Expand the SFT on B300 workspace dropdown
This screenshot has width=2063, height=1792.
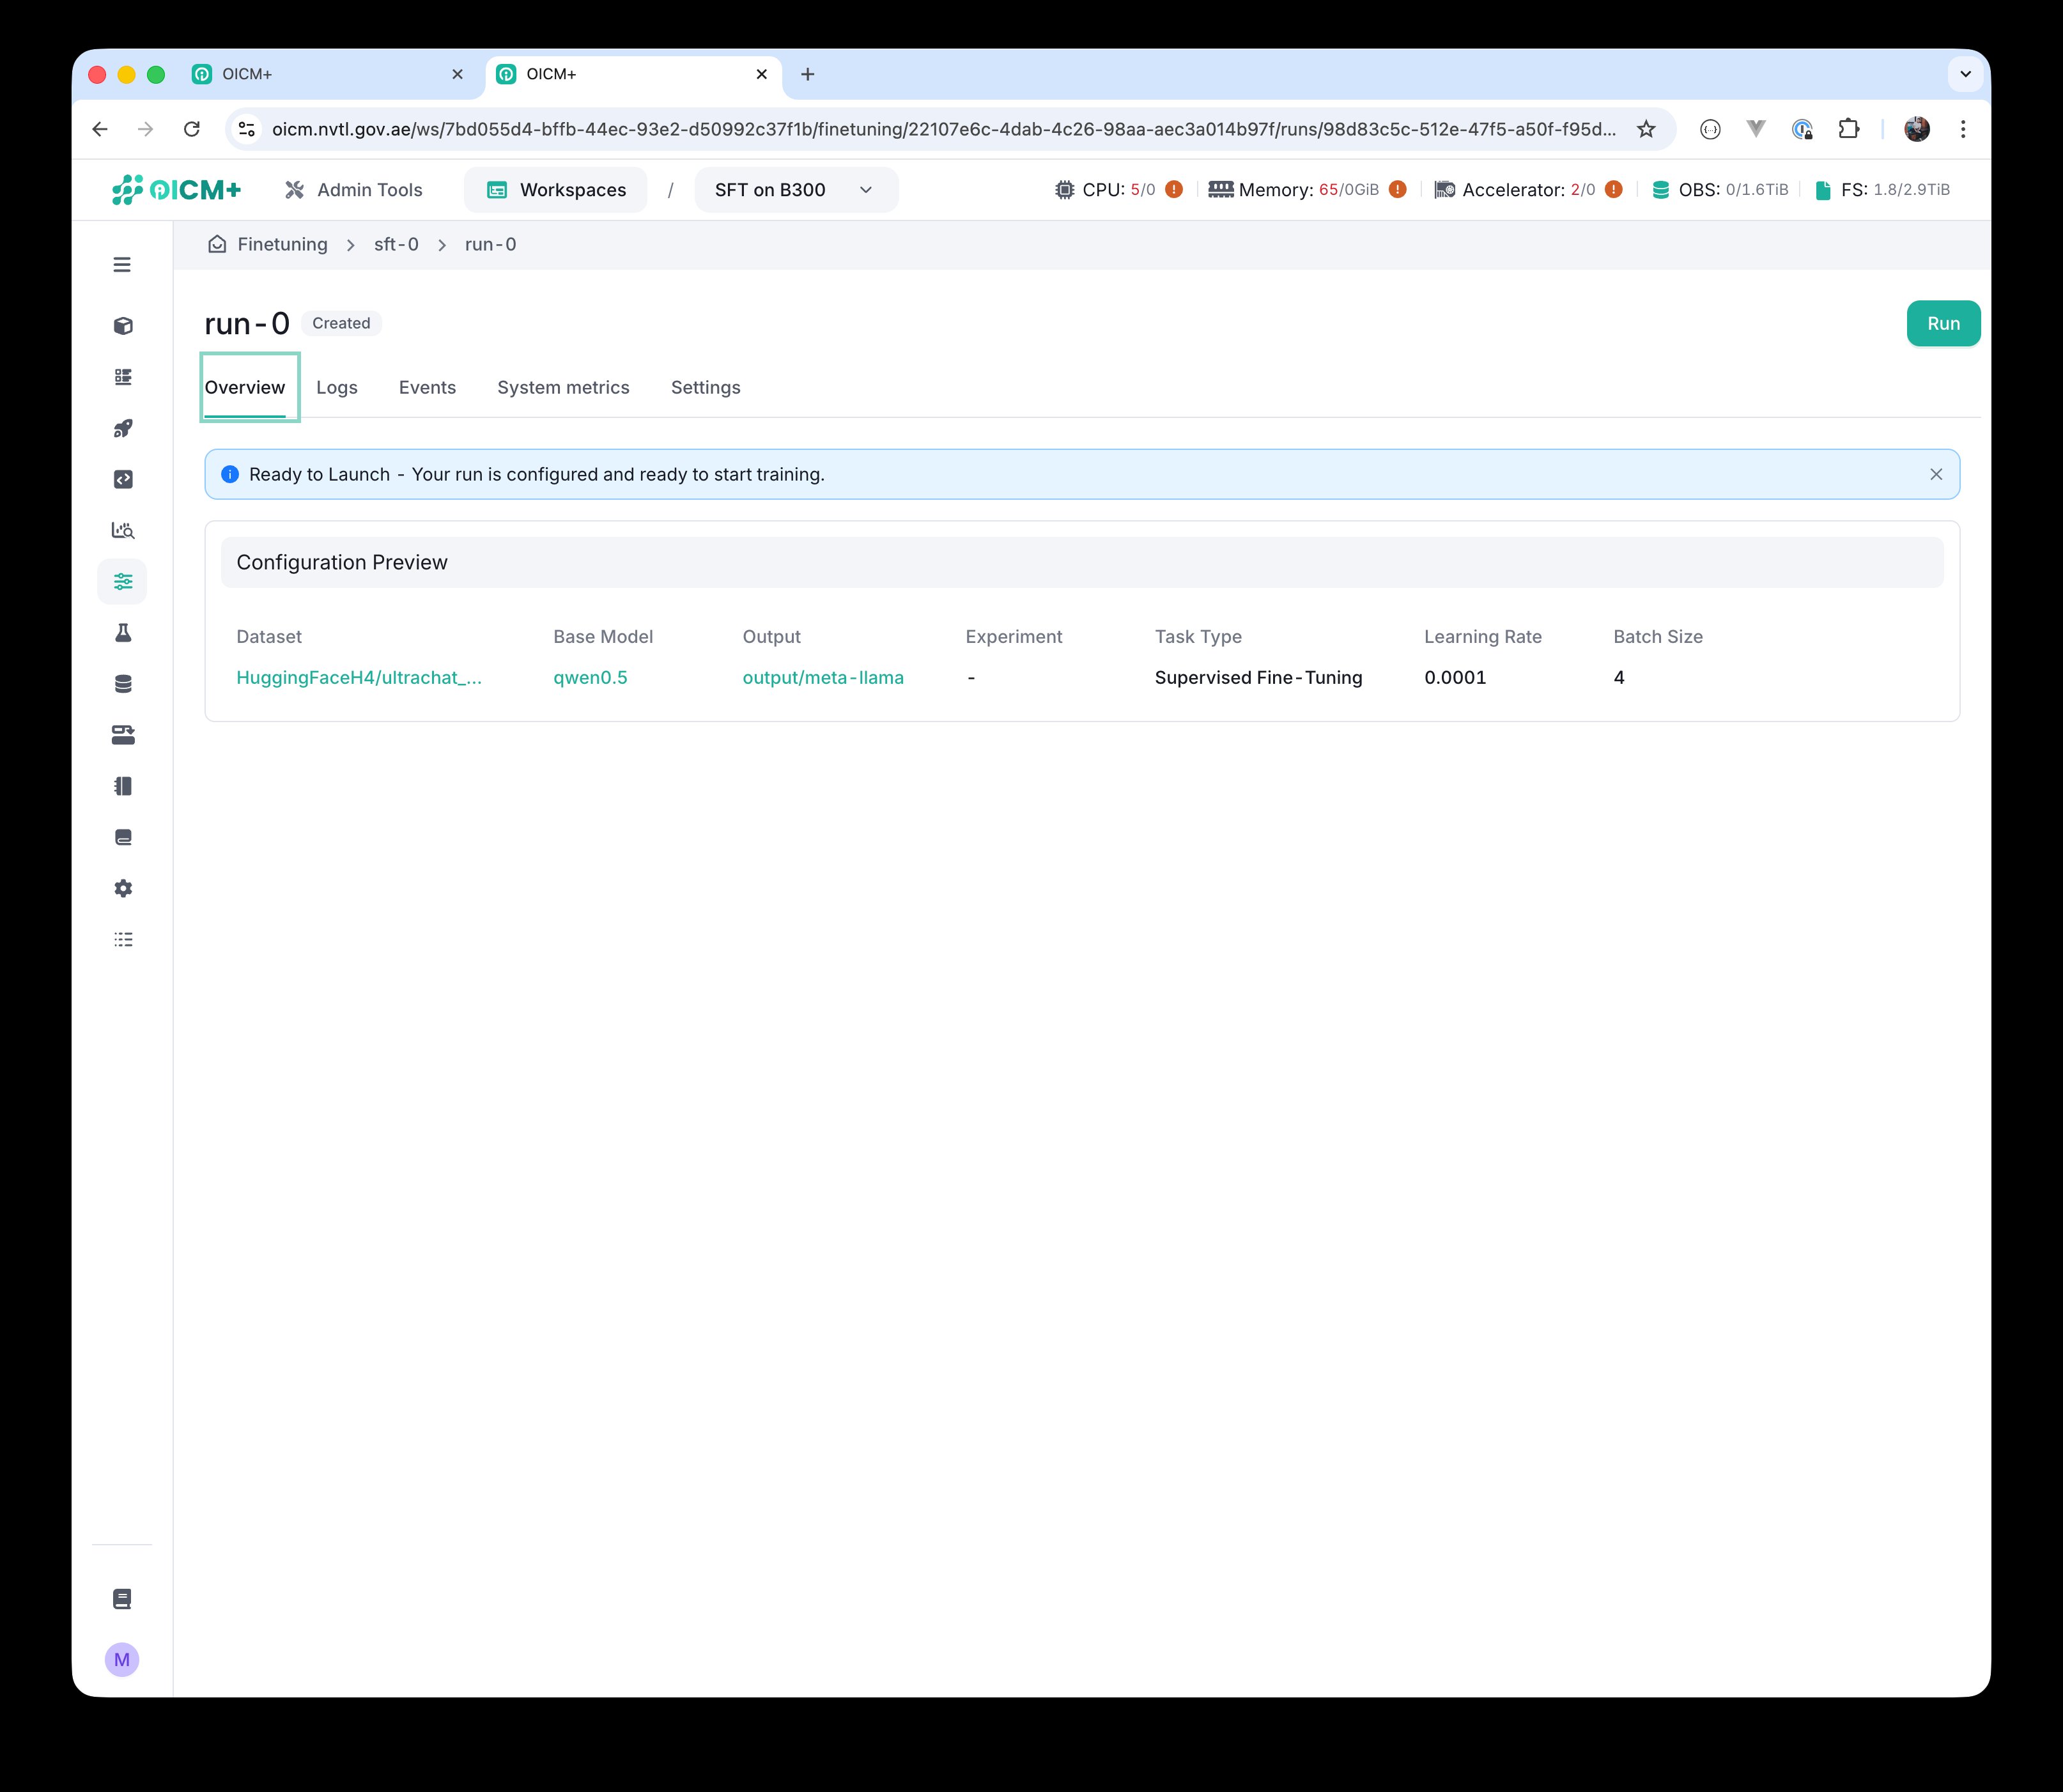point(796,190)
